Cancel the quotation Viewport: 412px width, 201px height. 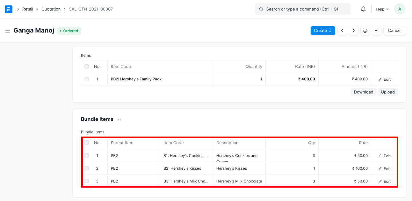(395, 31)
